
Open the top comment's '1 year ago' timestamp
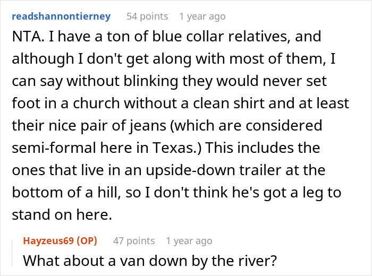[x=202, y=16]
